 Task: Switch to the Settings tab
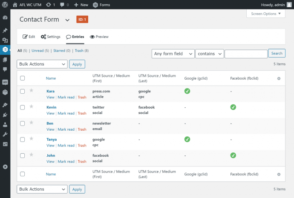click(51, 37)
